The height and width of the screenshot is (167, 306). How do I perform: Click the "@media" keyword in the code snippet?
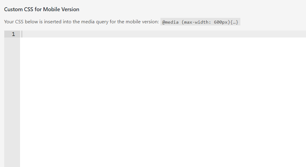click(170, 22)
